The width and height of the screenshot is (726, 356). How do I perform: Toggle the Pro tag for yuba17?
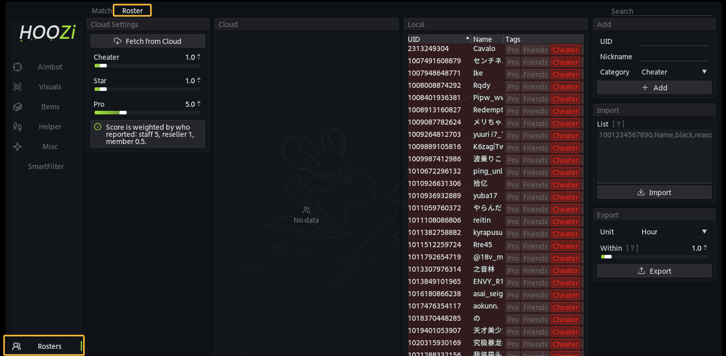tap(513, 197)
